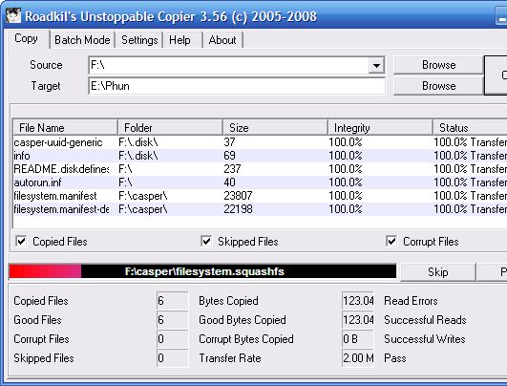The height and width of the screenshot is (386, 507).
Task: Click the Target field containing E:\Phun
Action: pos(237,86)
